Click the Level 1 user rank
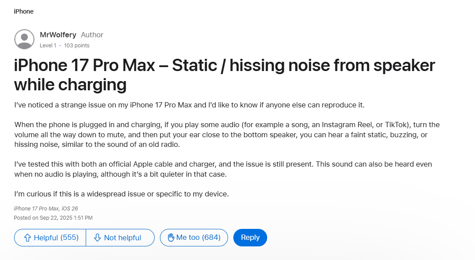This screenshot has height=260, width=475. point(48,46)
